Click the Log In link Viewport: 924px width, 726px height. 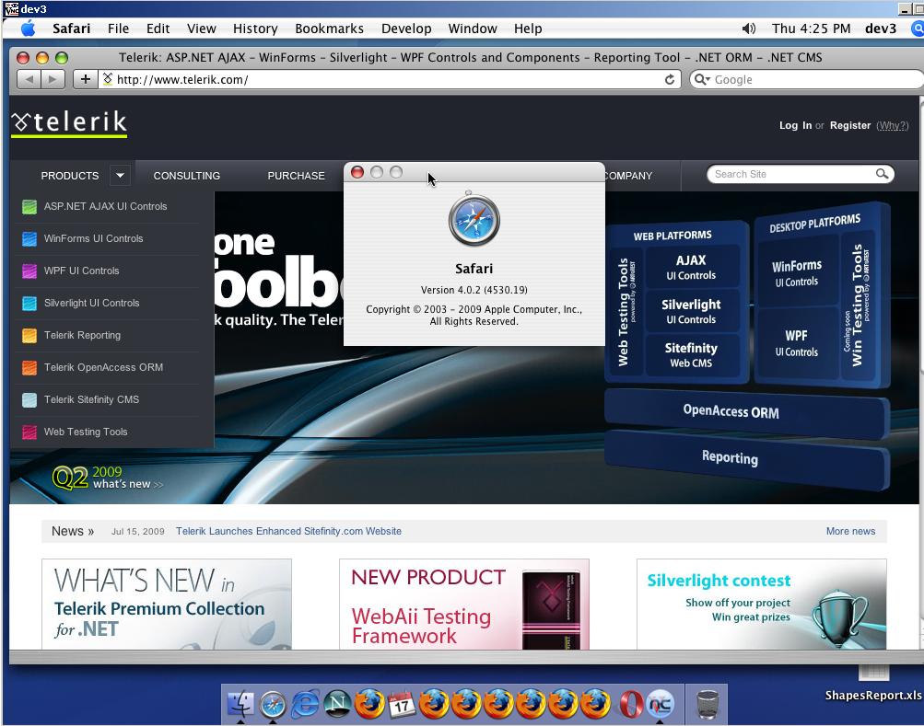tap(796, 125)
